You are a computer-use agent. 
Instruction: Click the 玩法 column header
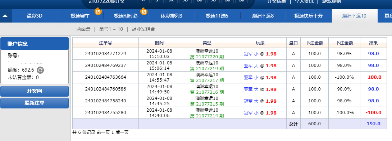point(260,43)
